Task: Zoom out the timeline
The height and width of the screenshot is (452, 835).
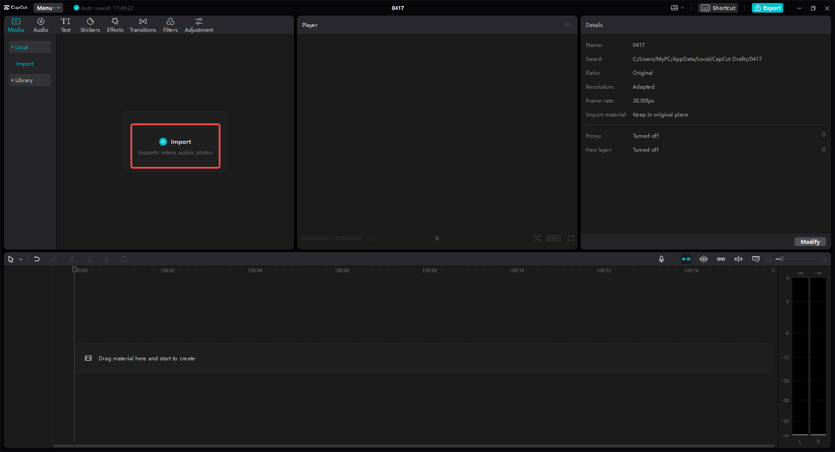Action: [x=768, y=259]
